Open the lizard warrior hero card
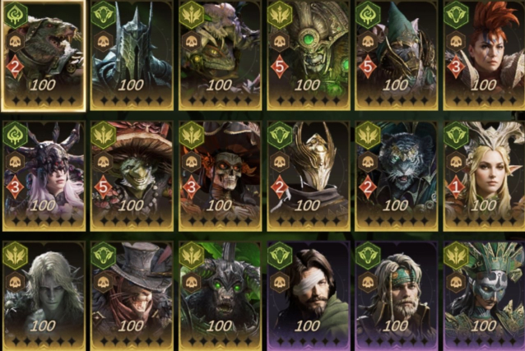This screenshot has width=525, height=351. tap(220, 55)
